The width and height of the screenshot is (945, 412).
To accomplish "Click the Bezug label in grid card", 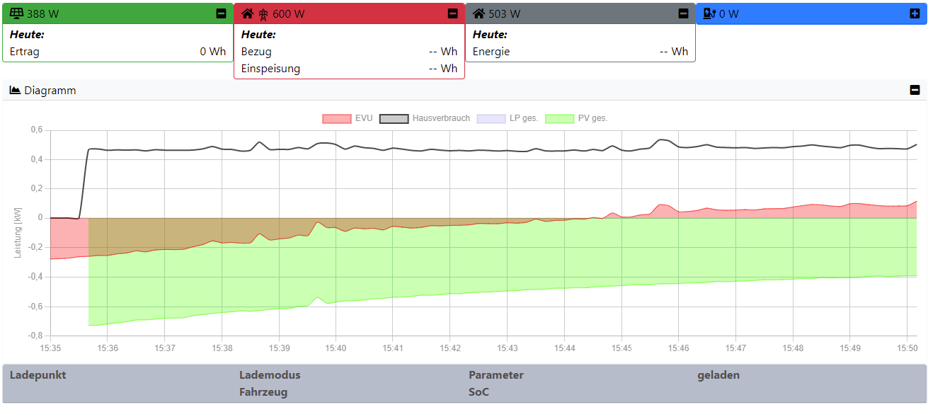I will click(x=256, y=52).
